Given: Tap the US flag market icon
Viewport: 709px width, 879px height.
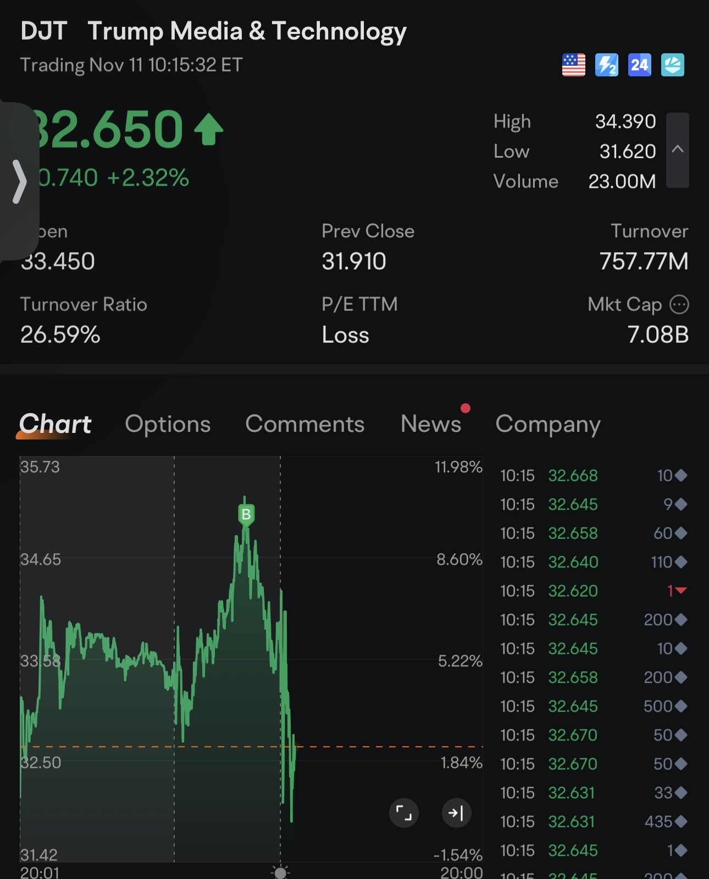Looking at the screenshot, I should pyautogui.click(x=573, y=65).
